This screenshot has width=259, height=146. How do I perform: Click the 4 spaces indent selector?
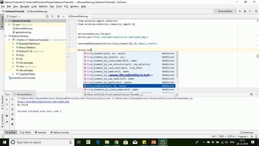(x=243, y=137)
